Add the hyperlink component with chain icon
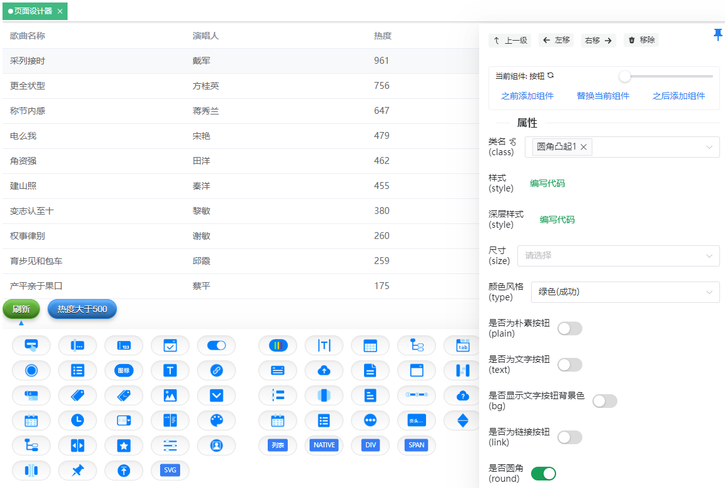The height and width of the screenshot is (488, 725). [216, 370]
